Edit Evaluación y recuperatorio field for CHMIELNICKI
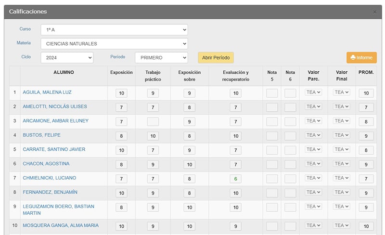Viewport: 385px width, 235px height. point(236,179)
